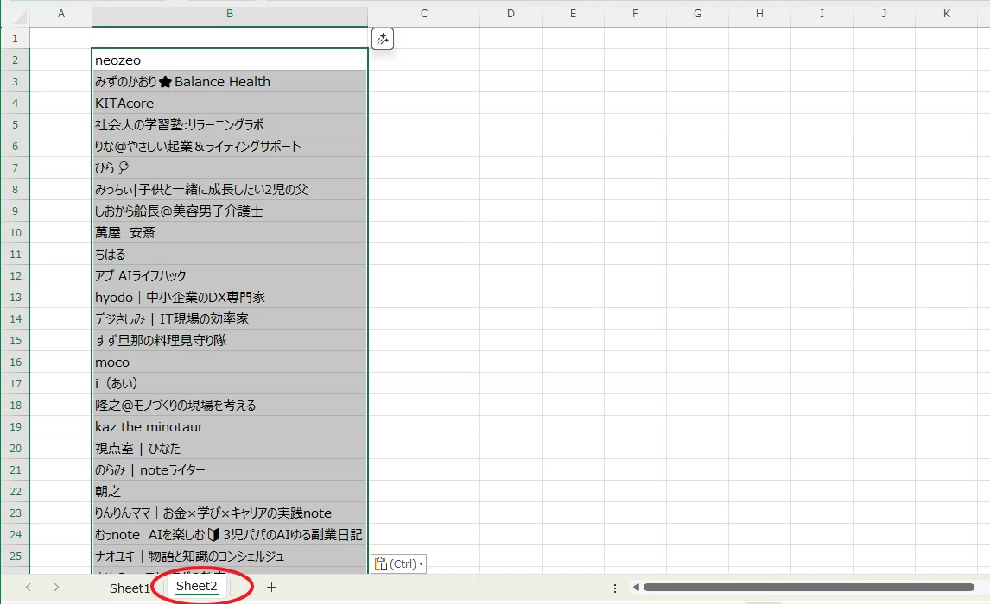Click the cell デジさしみ｜IT現場の効率家
Viewport: 990px width, 604px height.
pyautogui.click(x=230, y=318)
